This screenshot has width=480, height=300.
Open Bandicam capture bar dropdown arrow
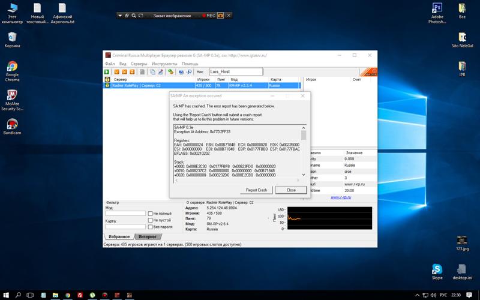click(x=120, y=16)
